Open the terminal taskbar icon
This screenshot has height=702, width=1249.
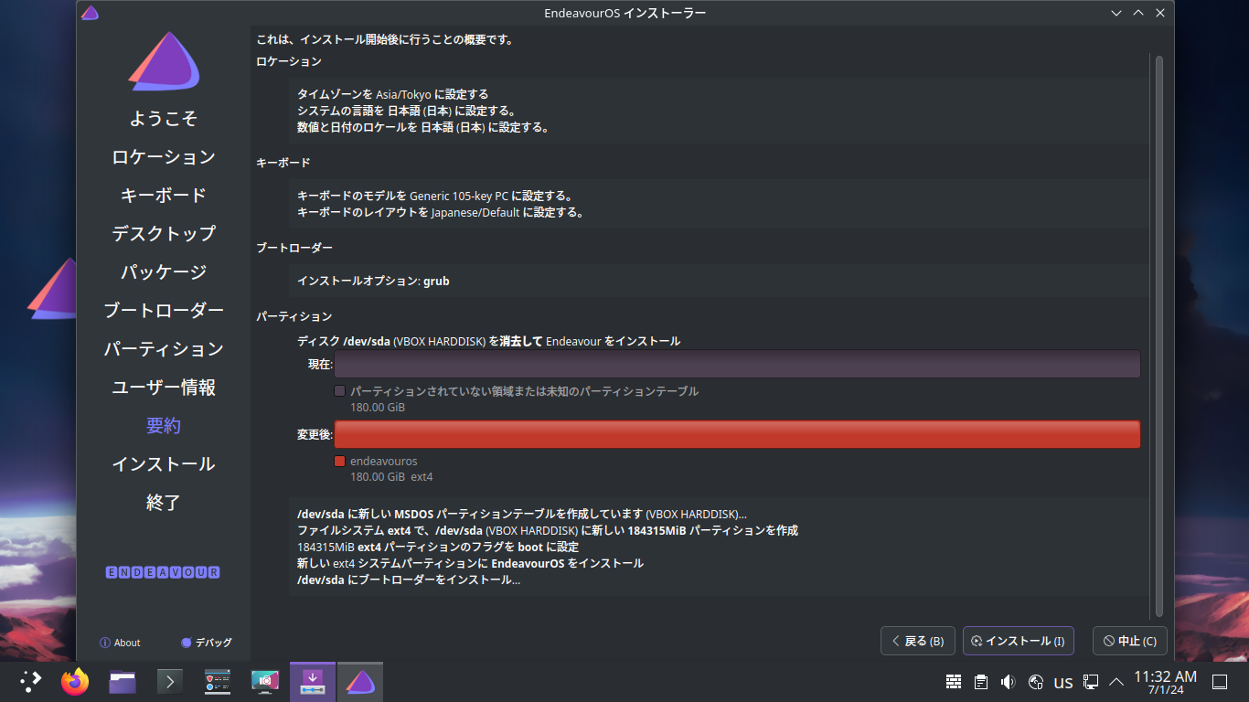click(x=170, y=682)
